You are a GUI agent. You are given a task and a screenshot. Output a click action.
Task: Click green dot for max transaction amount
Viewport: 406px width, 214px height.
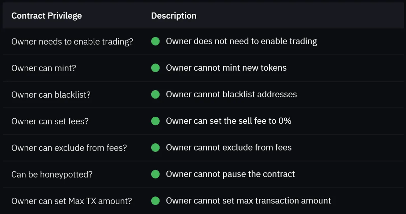point(155,201)
